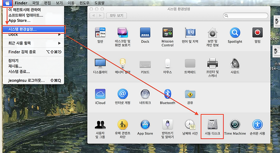
Task: Open the Dock preference pane
Action: coord(145,35)
